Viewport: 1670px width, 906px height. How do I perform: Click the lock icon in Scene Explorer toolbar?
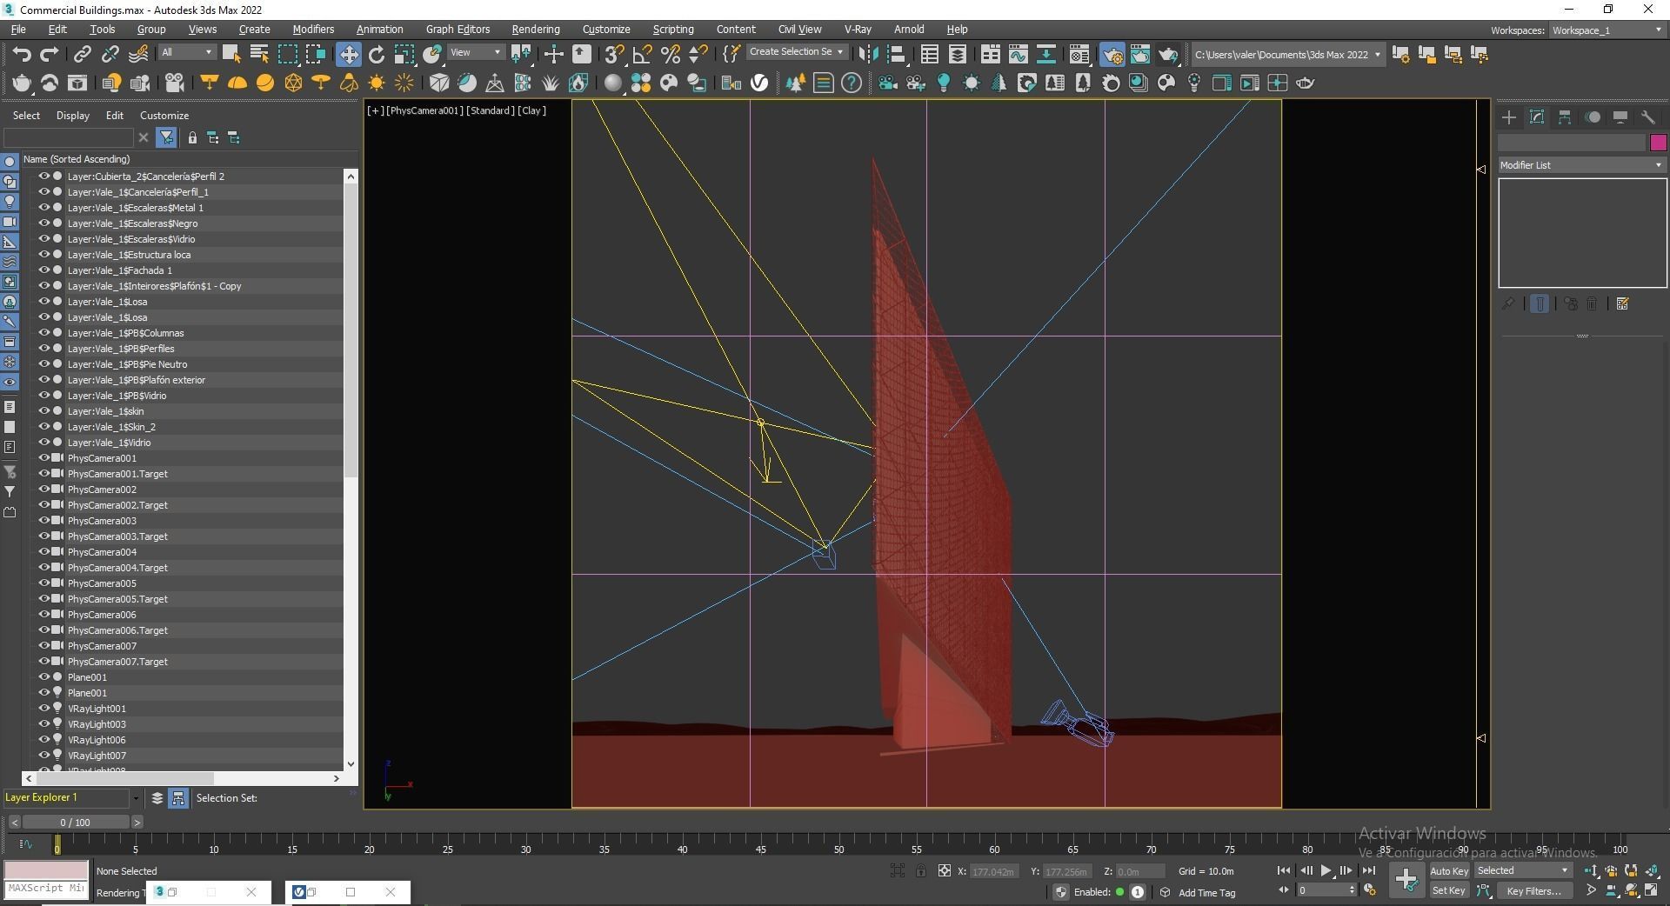coord(192,137)
